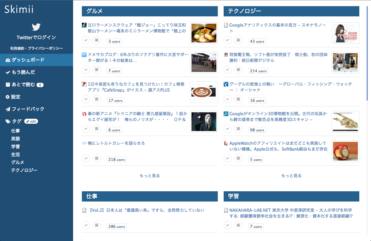Click the vertical page scrollbar
The width and height of the screenshot is (371, 241).
[x=367, y=53]
